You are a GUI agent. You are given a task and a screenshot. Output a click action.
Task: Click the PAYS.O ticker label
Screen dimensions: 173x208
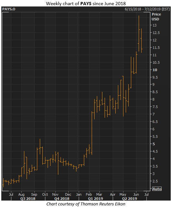click(x=9, y=9)
